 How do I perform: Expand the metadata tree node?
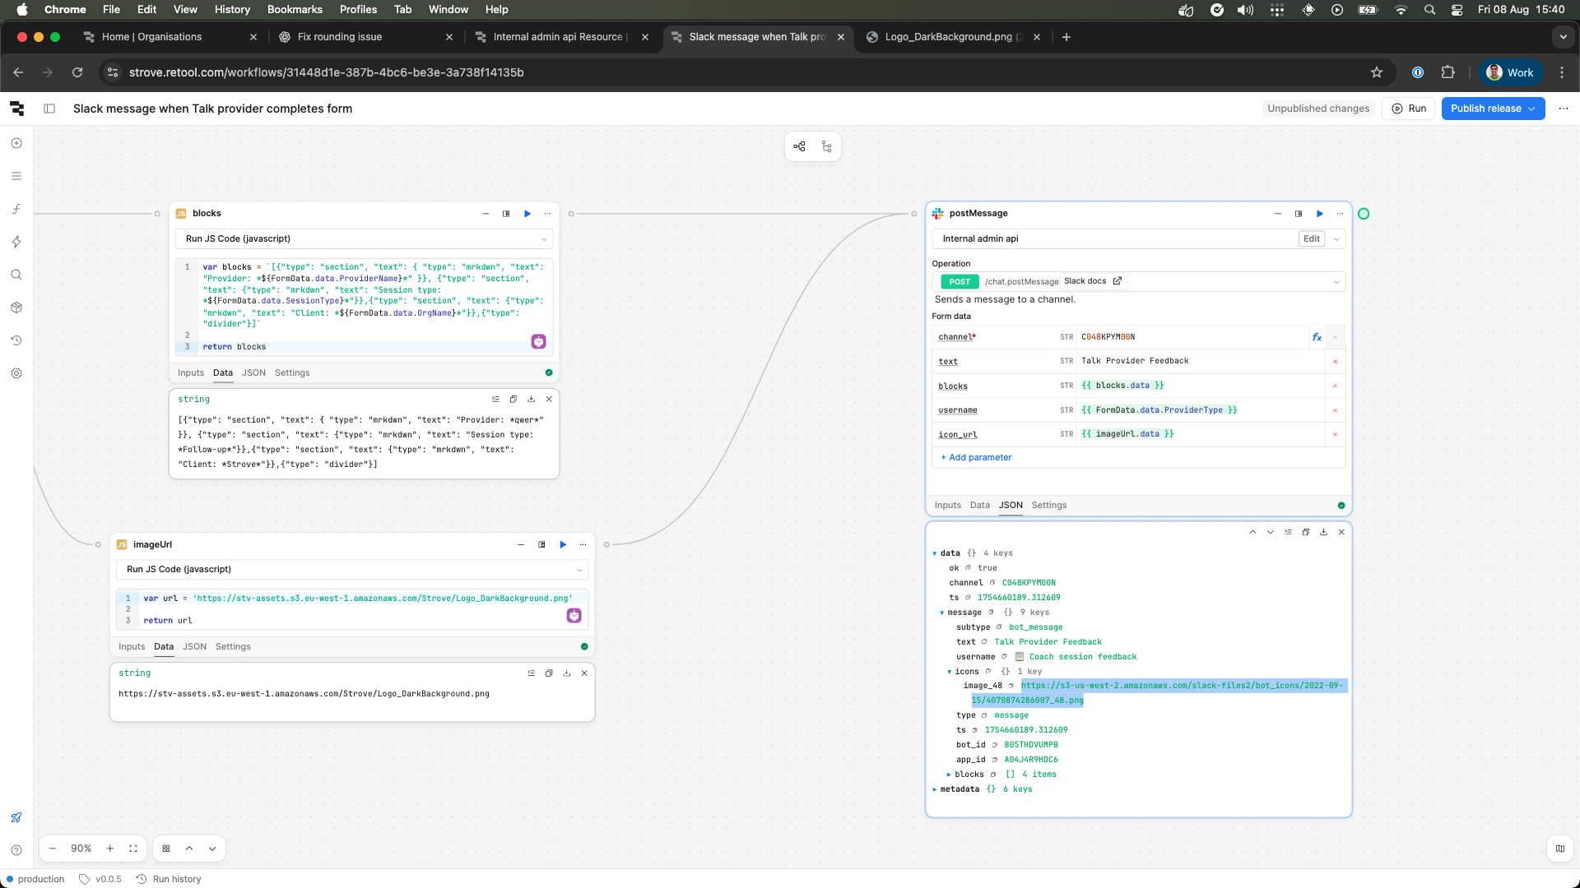pos(935,789)
